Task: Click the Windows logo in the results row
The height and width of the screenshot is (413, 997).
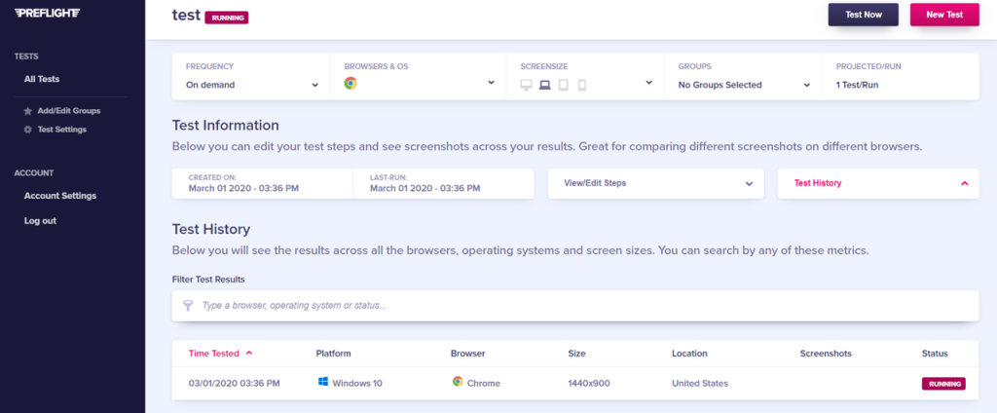Action: point(323,382)
